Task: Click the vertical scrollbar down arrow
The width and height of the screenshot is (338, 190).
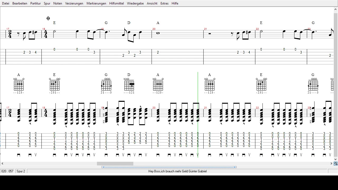Action: pyautogui.click(x=336, y=159)
